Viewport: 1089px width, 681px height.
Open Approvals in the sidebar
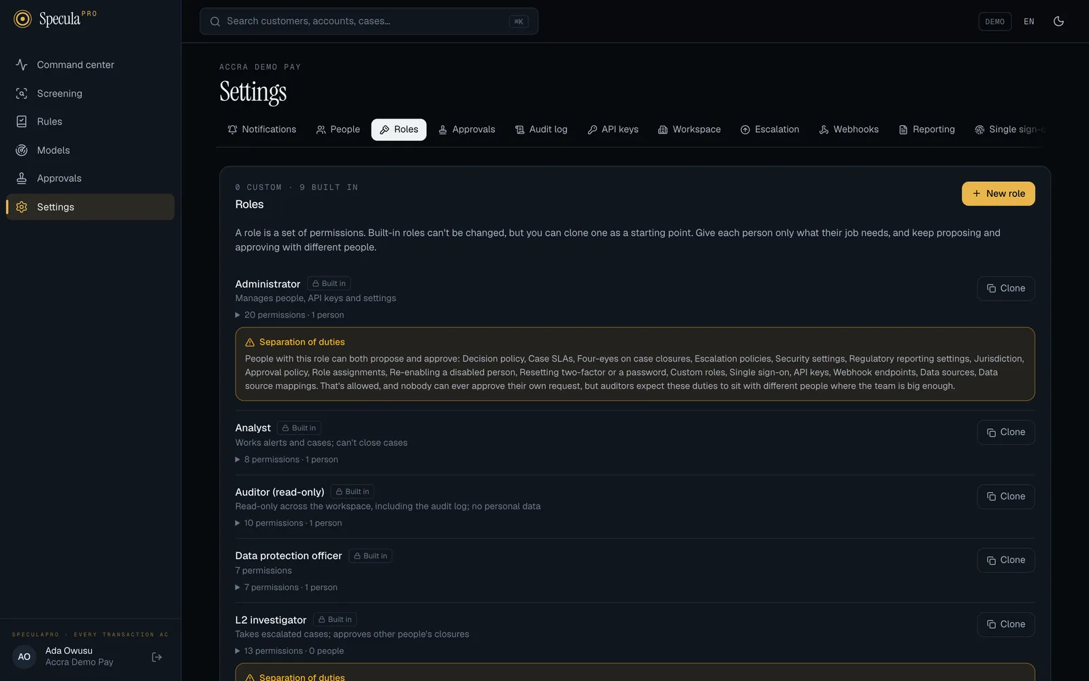coord(90,178)
